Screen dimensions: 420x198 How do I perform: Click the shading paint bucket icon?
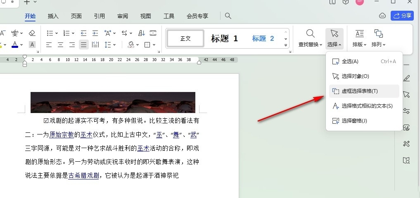[131, 45]
